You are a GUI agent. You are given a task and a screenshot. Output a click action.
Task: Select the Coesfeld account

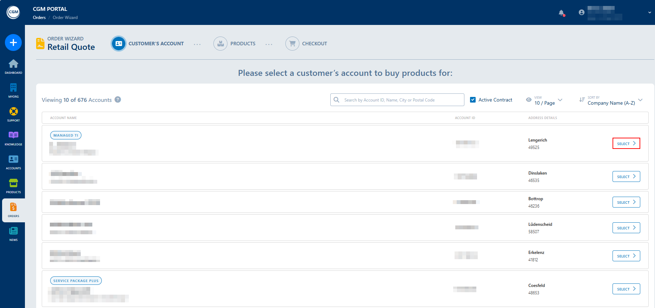coord(626,289)
